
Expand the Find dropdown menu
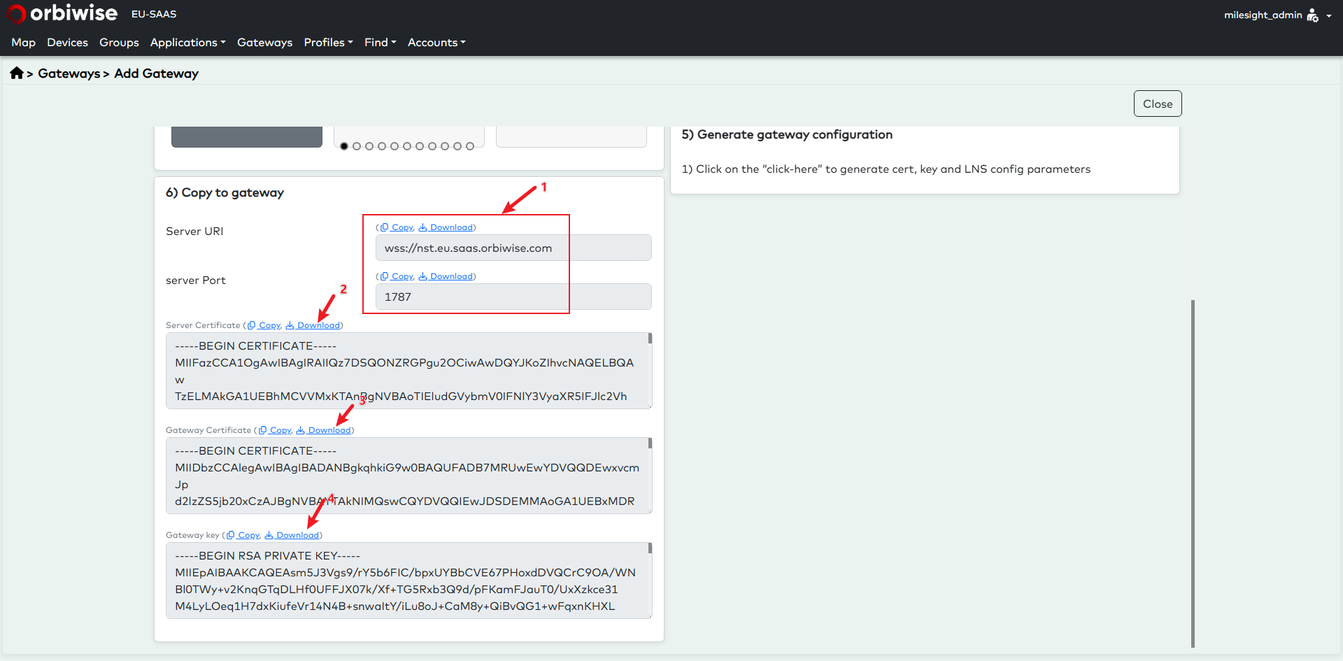click(380, 42)
